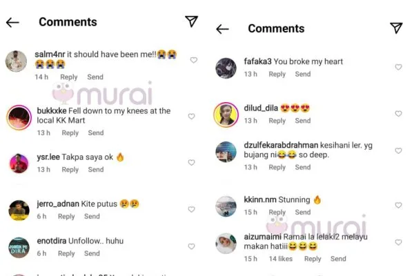This screenshot has width=414, height=276.
Task: Open dilud_dila's profile picture
Action: (x=226, y=114)
